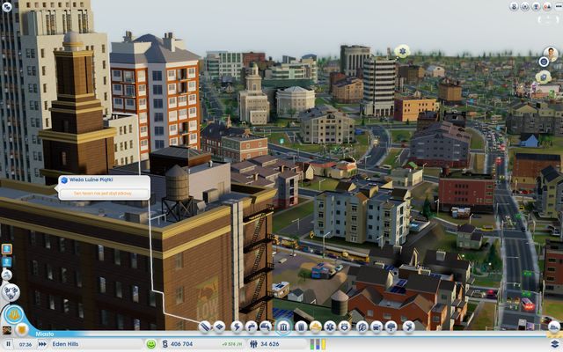Viewport: 563px width, 352px height.
Task: Open the orange city specialization button
Action: point(14,315)
